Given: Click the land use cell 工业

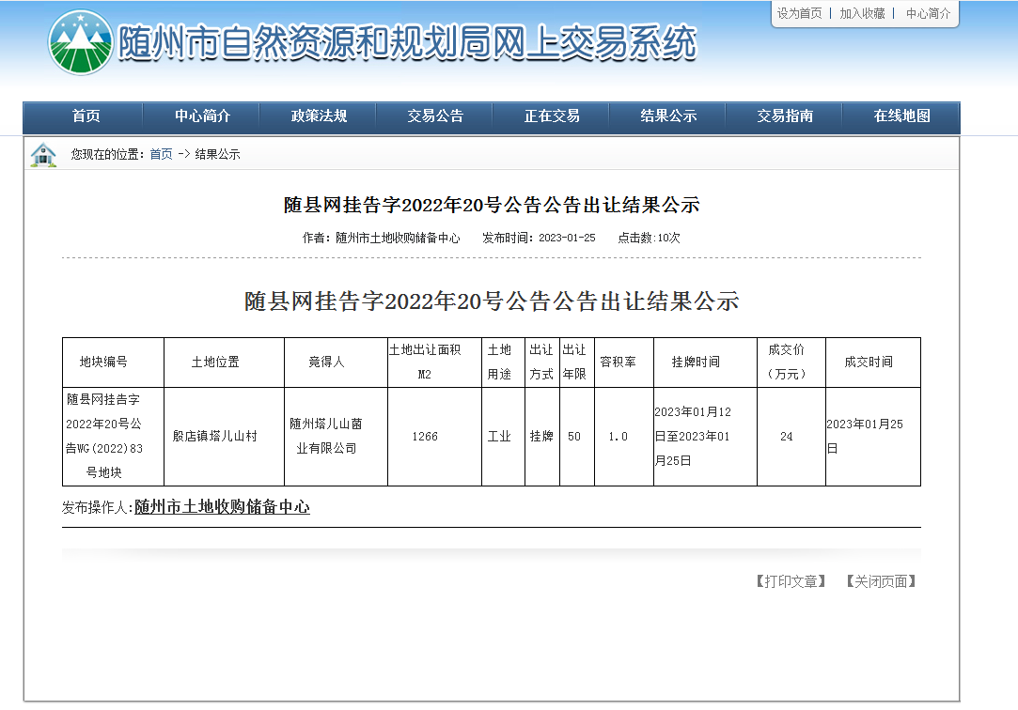Looking at the screenshot, I should 499,437.
